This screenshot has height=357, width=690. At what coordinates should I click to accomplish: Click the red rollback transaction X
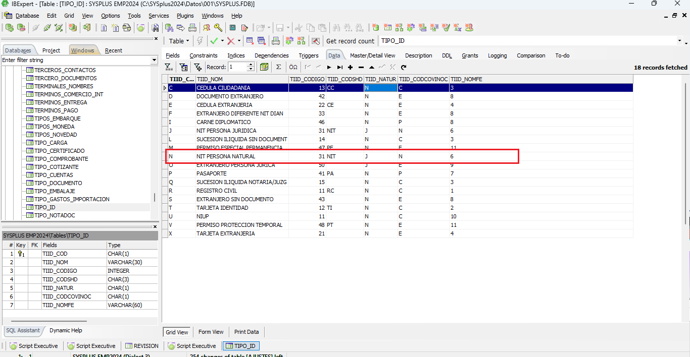pos(231,41)
